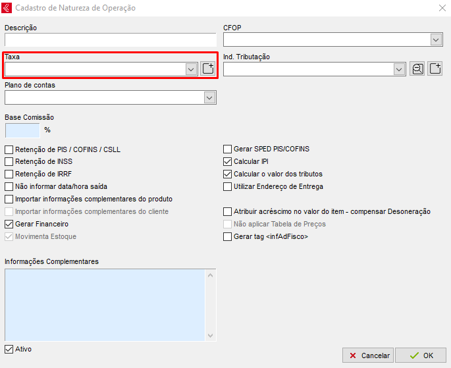Focus the Base Comissão percent field

[x=22, y=130]
